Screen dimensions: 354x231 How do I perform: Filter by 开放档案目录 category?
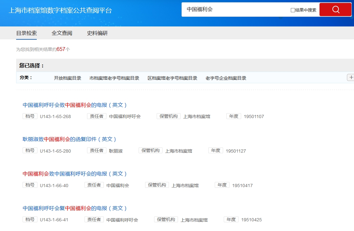[x=68, y=78]
